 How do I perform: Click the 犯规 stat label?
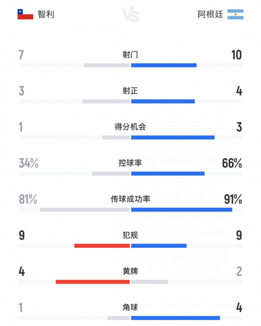pyautogui.click(x=130, y=235)
